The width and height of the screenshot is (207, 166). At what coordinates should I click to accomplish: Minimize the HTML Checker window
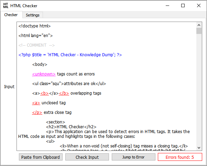click(167, 5)
